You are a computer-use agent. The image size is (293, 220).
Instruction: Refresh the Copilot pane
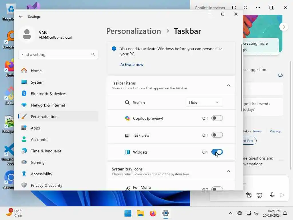246,7
